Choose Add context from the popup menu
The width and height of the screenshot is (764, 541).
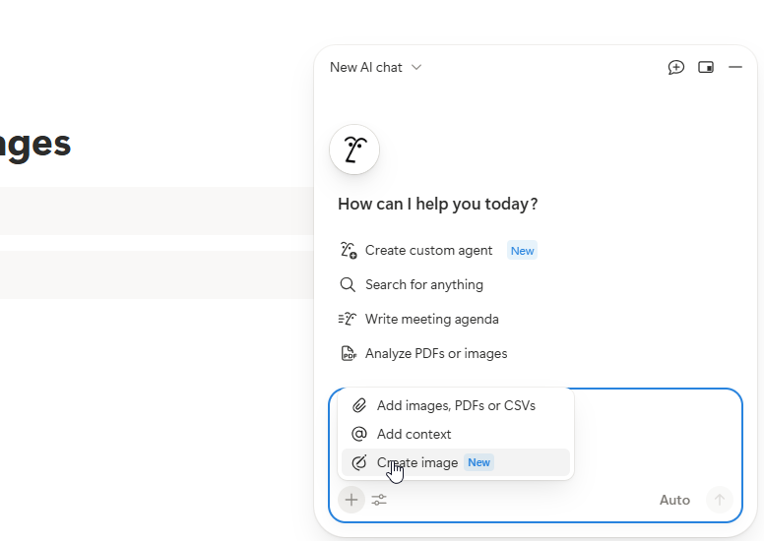pyautogui.click(x=414, y=434)
